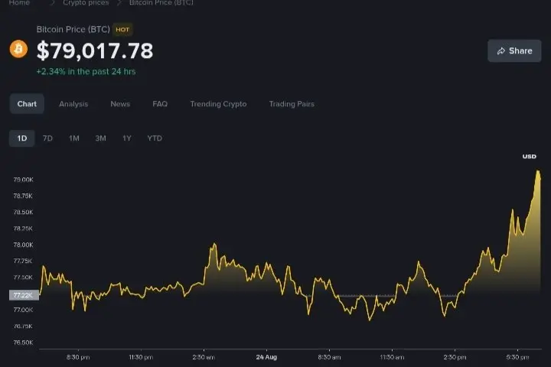Click the 11:30 pm x-axis label

click(141, 357)
